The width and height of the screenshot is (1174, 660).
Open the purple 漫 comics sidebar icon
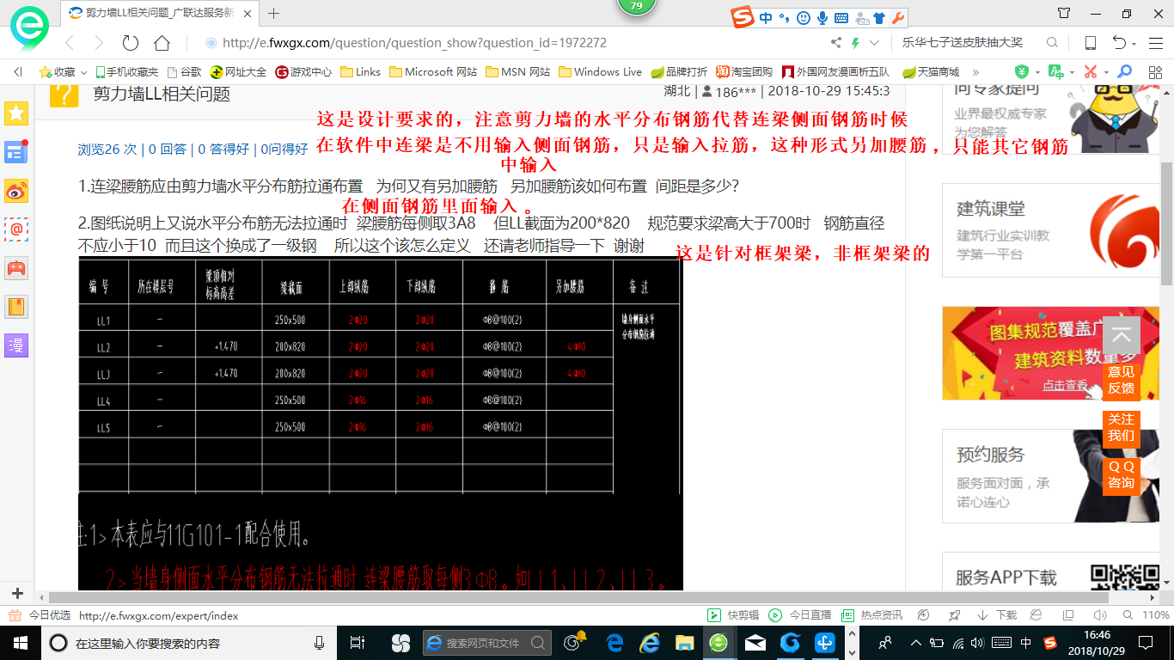tap(16, 345)
